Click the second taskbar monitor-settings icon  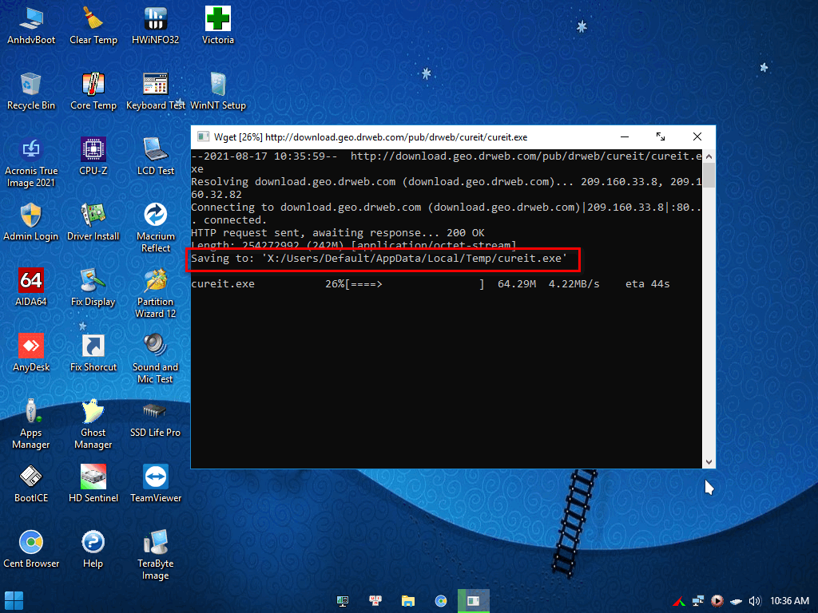click(x=375, y=601)
